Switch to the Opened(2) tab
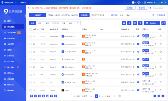Image resolution: width=168 pixels, height=101 pixels. [x=55, y=23]
